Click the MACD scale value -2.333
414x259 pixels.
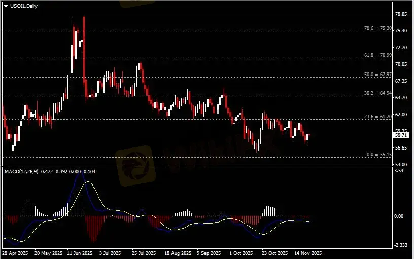(401, 245)
